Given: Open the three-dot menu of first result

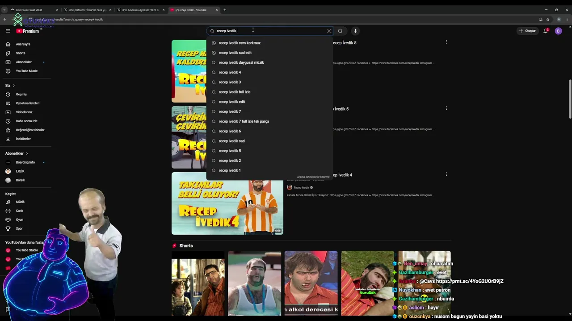Looking at the screenshot, I should coord(446,42).
